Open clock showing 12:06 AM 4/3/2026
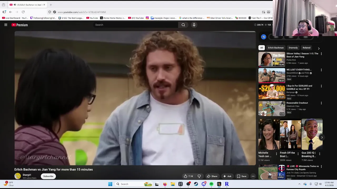This screenshot has width=337, height=189. 330,184
